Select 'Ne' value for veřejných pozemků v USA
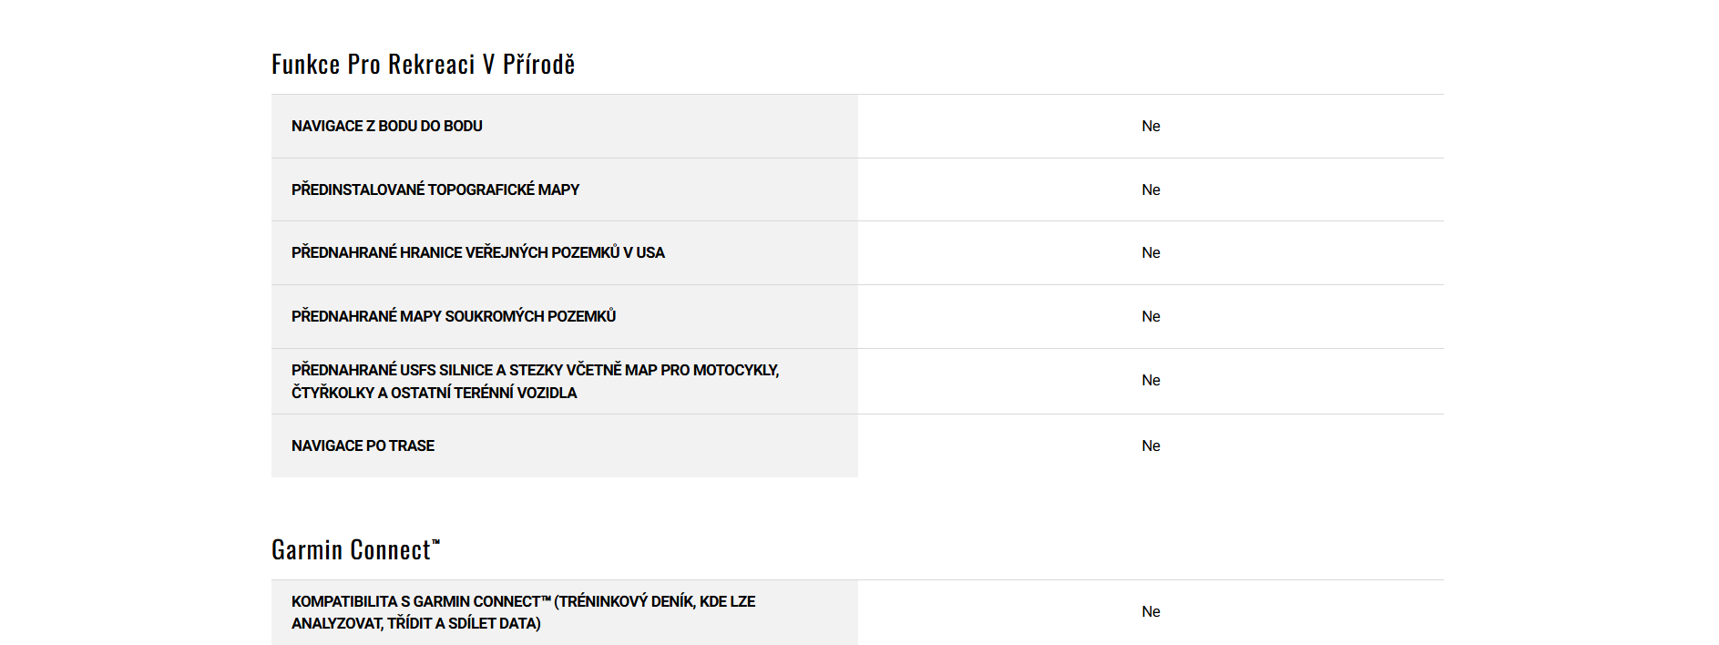Screen dimensions: 1719x645 1151,252
